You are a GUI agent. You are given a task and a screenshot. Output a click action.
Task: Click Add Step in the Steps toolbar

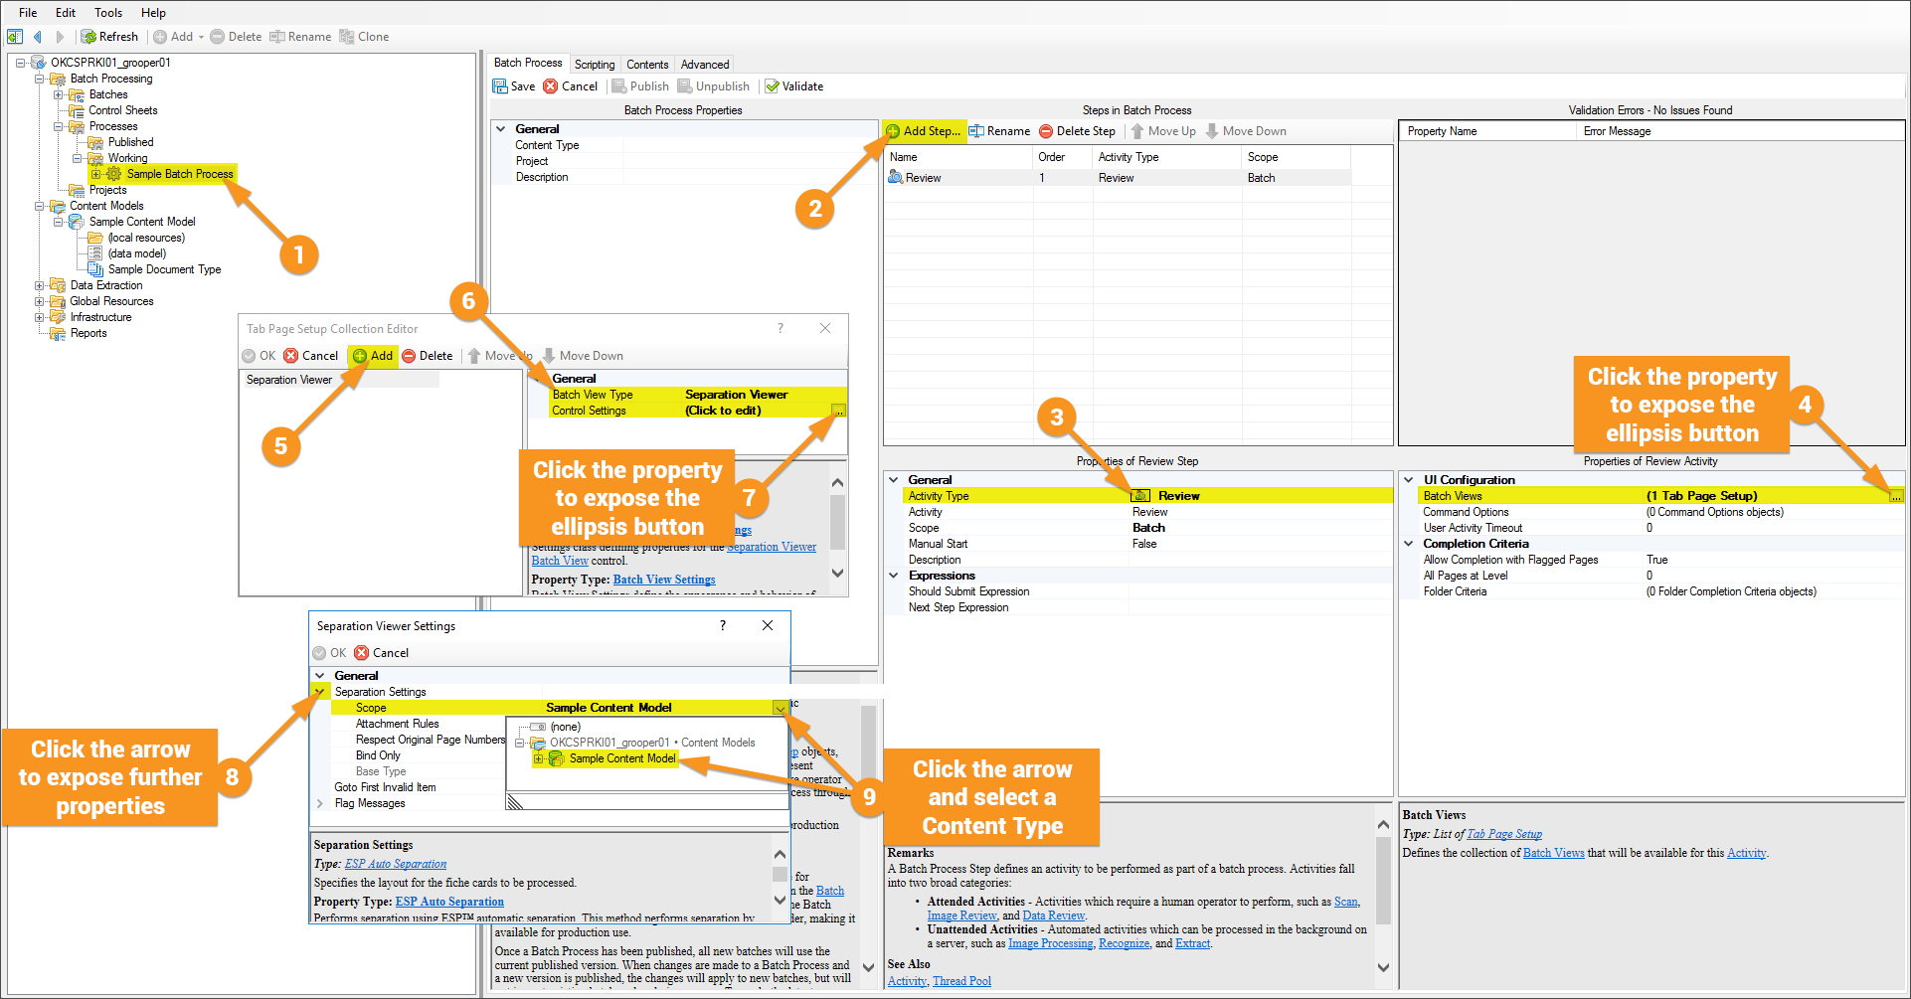[x=924, y=131]
